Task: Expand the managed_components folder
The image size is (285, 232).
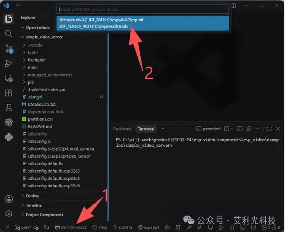Action: pos(50,75)
